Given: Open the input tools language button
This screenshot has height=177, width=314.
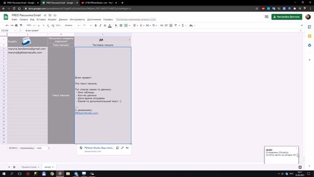Looking at the screenshot, I should click(x=191, y=26).
